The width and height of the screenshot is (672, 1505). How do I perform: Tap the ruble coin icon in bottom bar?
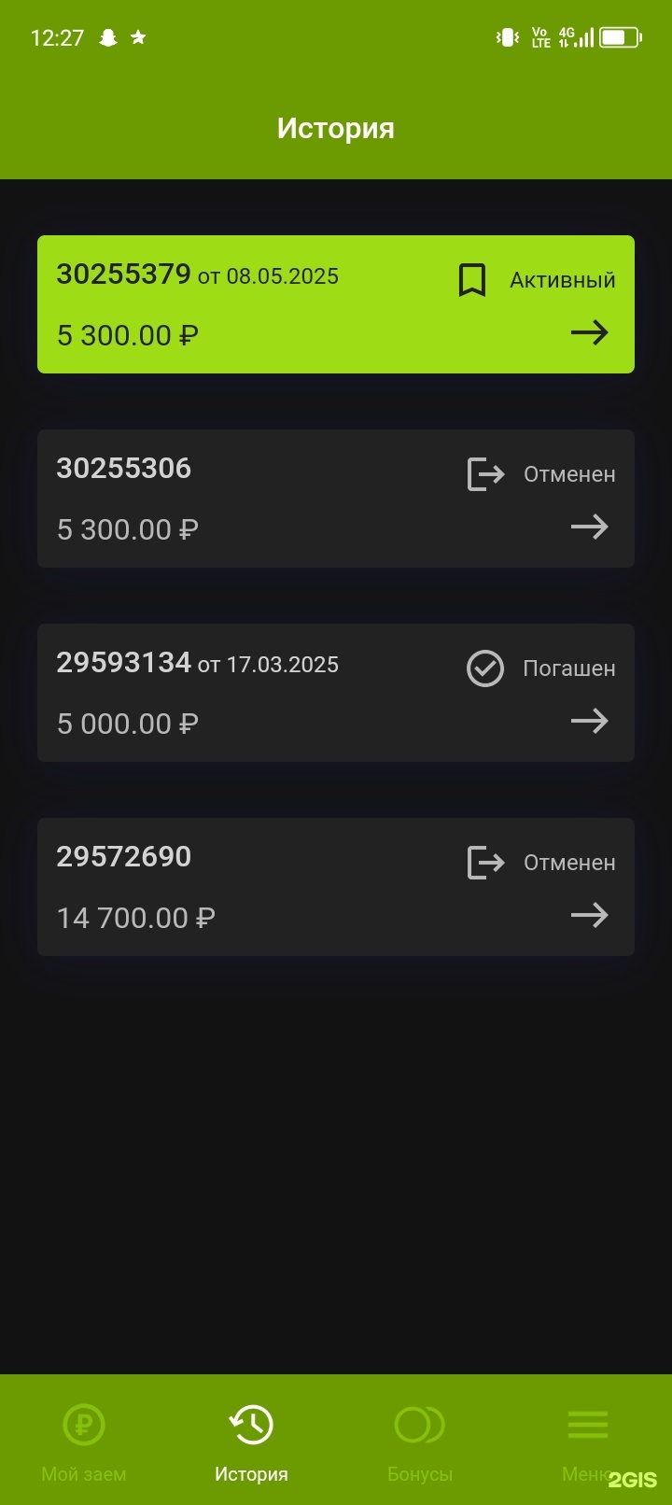click(84, 1425)
